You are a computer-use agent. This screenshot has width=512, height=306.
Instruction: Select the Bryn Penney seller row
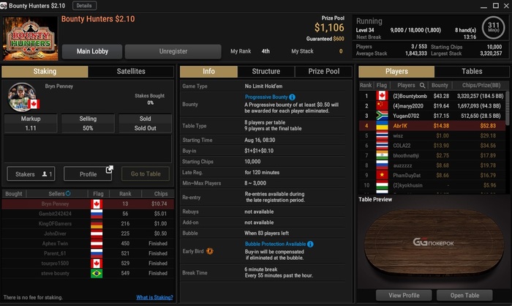point(88,204)
